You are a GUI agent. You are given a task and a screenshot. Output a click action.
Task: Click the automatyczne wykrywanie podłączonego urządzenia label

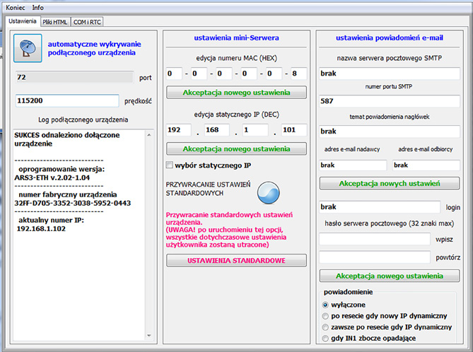pos(95,48)
